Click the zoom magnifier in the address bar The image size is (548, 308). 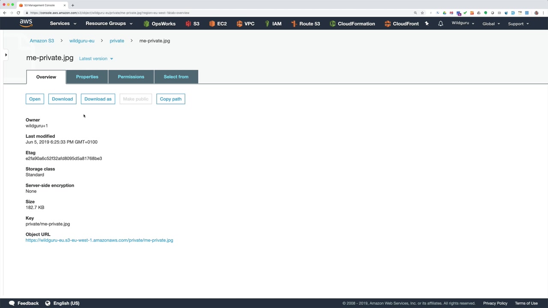(415, 13)
